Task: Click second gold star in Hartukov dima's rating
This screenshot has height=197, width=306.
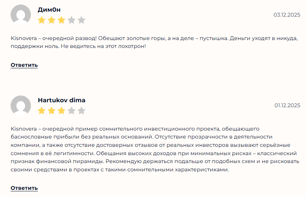Action: coord(52,111)
